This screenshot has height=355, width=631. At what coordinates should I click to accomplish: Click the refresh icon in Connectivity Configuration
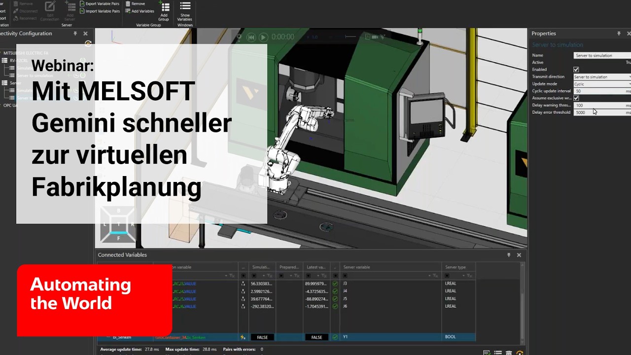[88, 43]
